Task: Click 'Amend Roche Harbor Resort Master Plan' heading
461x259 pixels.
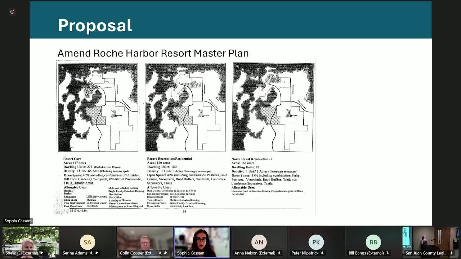Action: tap(153, 53)
